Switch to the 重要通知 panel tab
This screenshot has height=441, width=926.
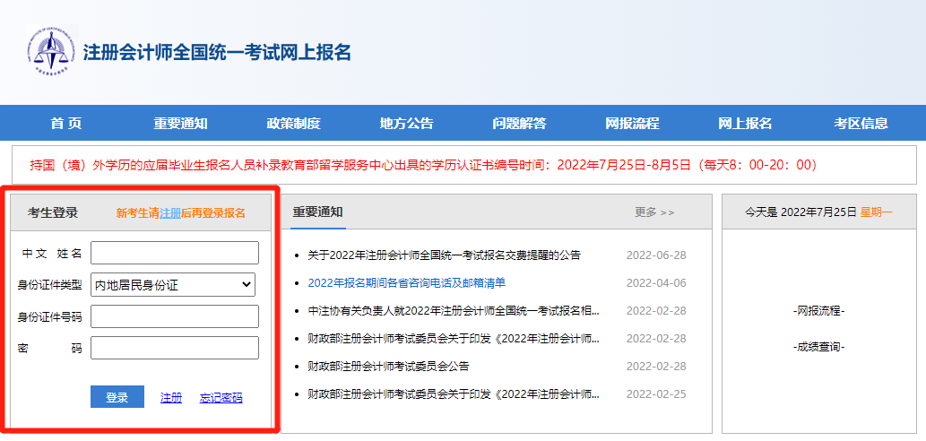tap(317, 212)
